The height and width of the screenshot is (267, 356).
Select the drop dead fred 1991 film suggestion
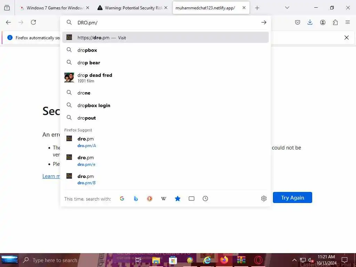click(x=165, y=78)
